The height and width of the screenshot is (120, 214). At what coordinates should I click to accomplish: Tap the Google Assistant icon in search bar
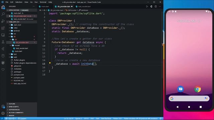pos(206,98)
